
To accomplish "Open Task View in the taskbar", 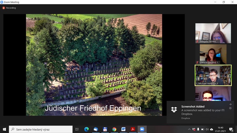I will point(77,129).
